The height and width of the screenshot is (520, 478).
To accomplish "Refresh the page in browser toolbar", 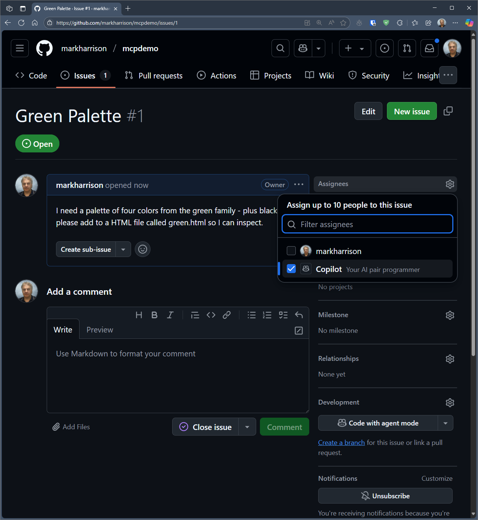I will (x=21, y=23).
